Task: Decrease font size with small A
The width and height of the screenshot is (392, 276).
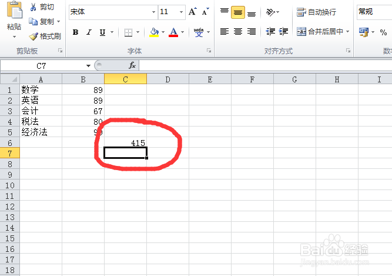Action: (206, 12)
